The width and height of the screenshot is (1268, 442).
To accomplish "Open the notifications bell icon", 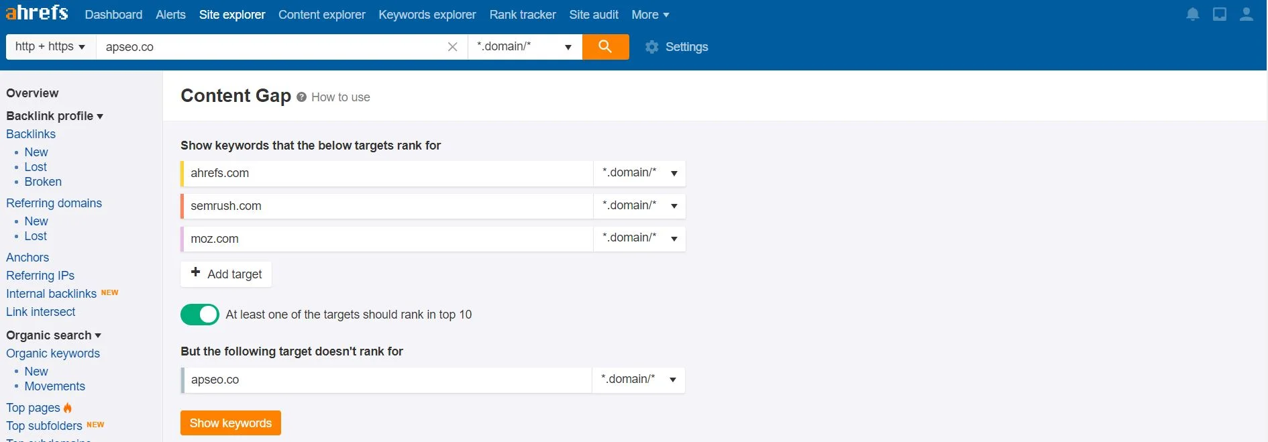I will [x=1193, y=14].
